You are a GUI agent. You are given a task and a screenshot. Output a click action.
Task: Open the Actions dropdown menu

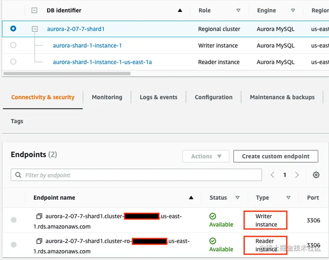coord(206,156)
